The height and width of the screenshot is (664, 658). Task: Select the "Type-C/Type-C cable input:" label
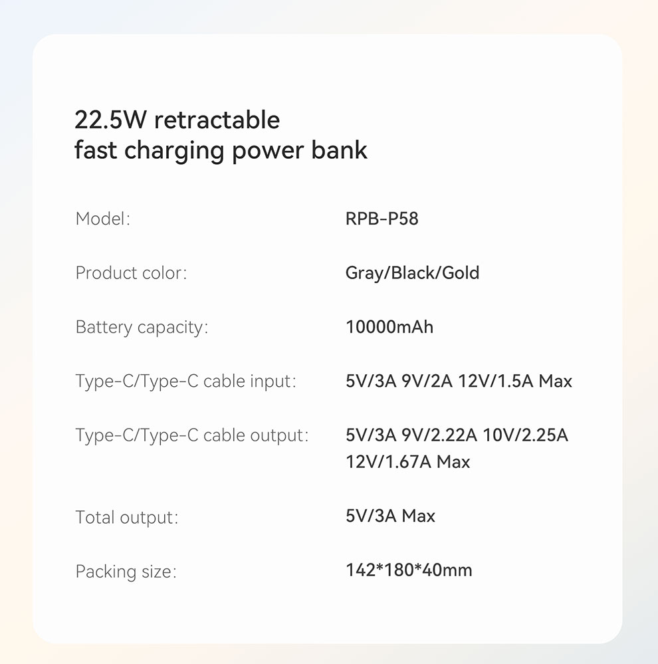pyautogui.click(x=185, y=382)
